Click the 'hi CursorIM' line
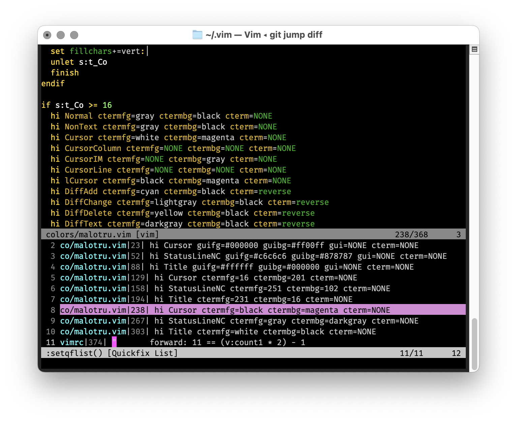Viewport: 517px width, 422px height. 164,159
